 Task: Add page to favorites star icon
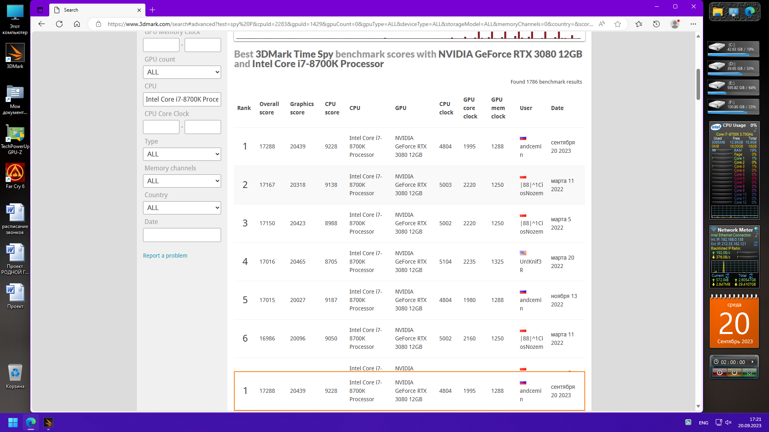coord(618,24)
